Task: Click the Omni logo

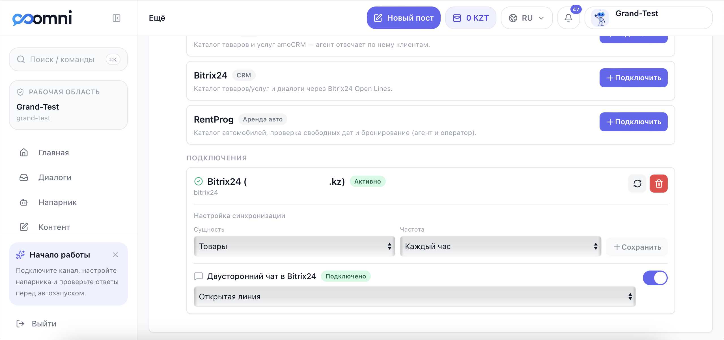Action: (x=42, y=18)
